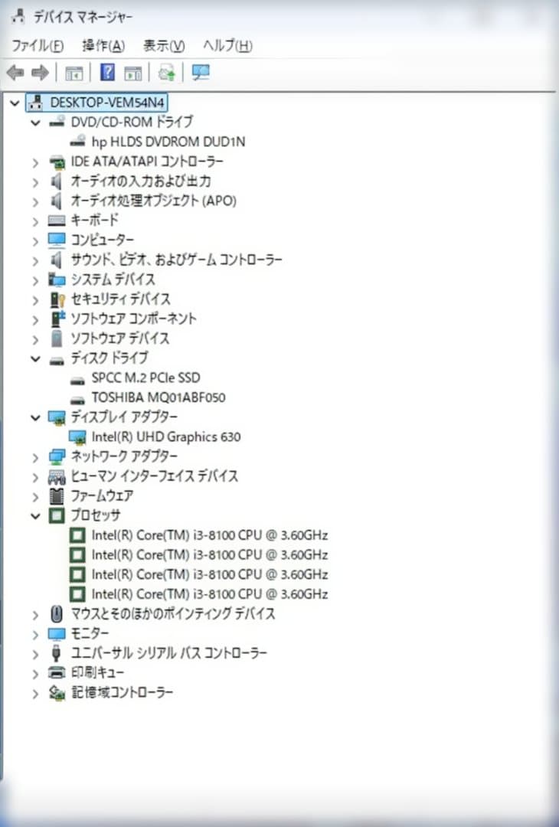559x827 pixels.
Task: Click the システム デバイス icon
Action: tap(57, 279)
